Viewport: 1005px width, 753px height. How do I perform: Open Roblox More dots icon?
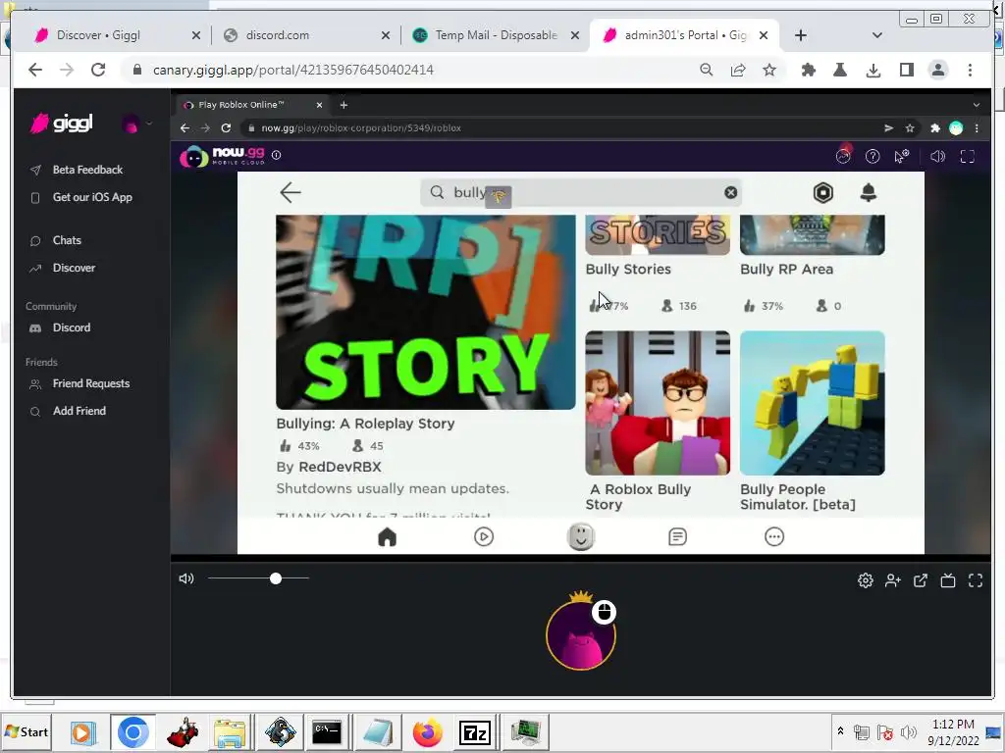coord(774,536)
